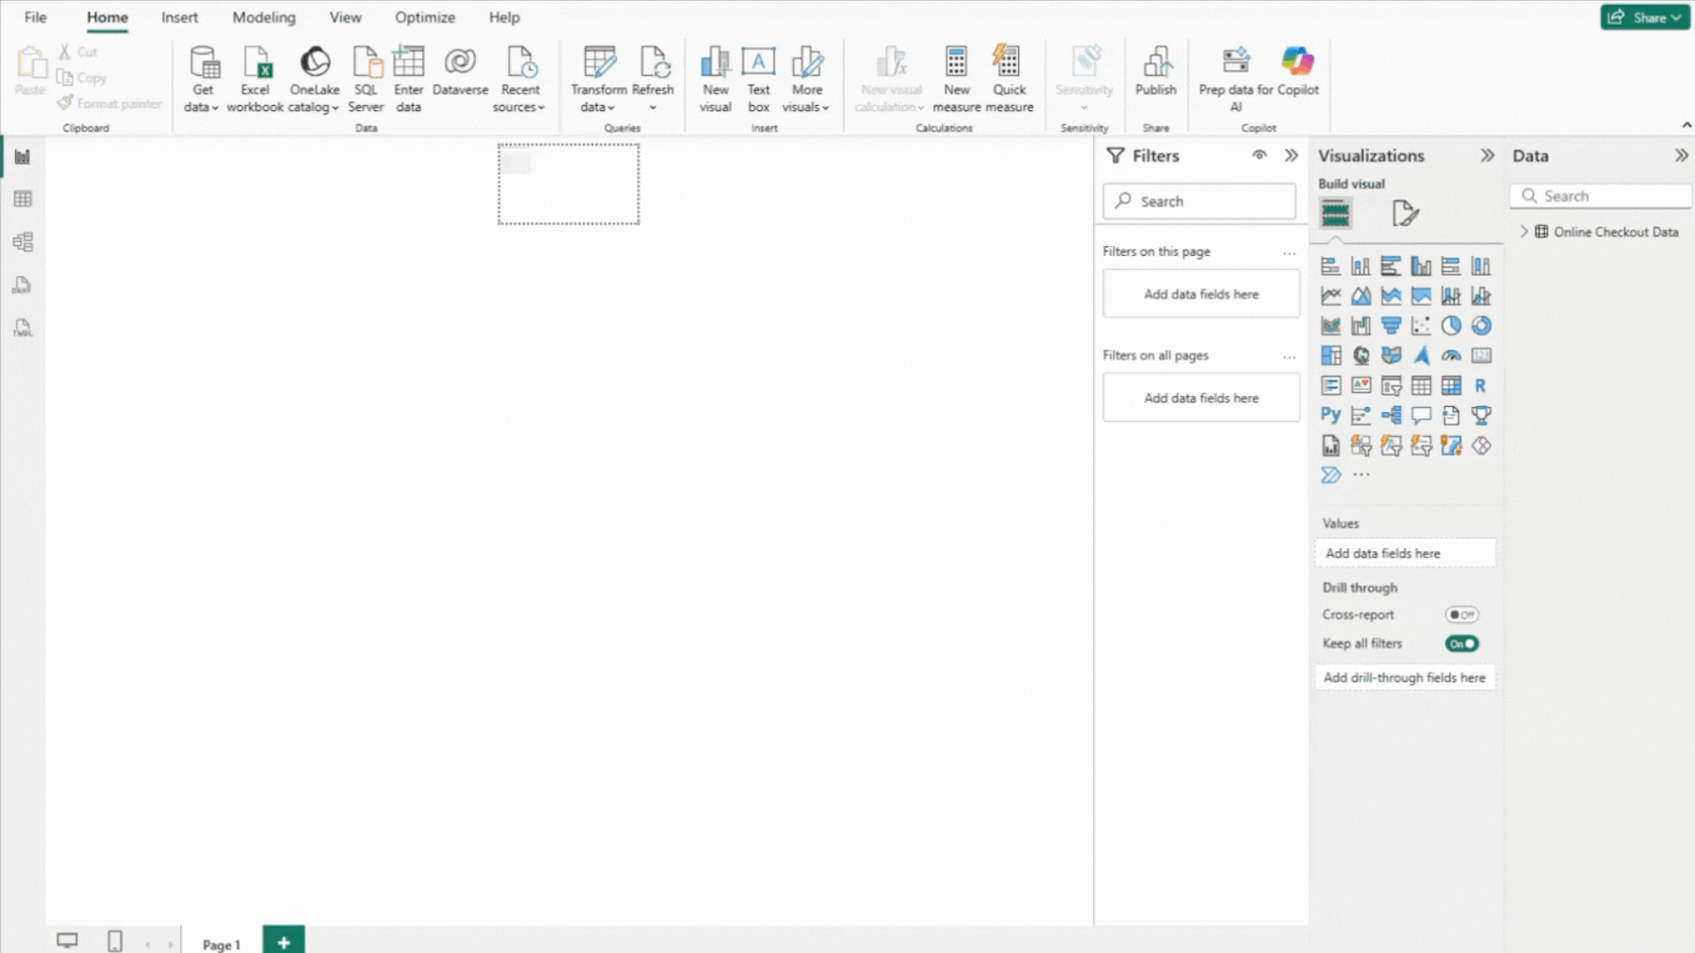Click the Publish button
1695x953 pixels.
coord(1156,75)
